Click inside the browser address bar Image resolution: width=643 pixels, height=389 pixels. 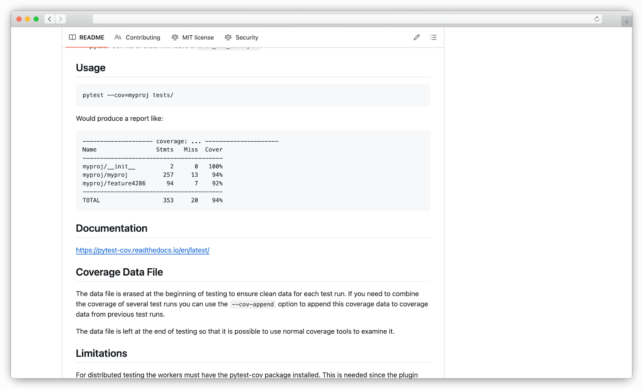pyautogui.click(x=346, y=19)
